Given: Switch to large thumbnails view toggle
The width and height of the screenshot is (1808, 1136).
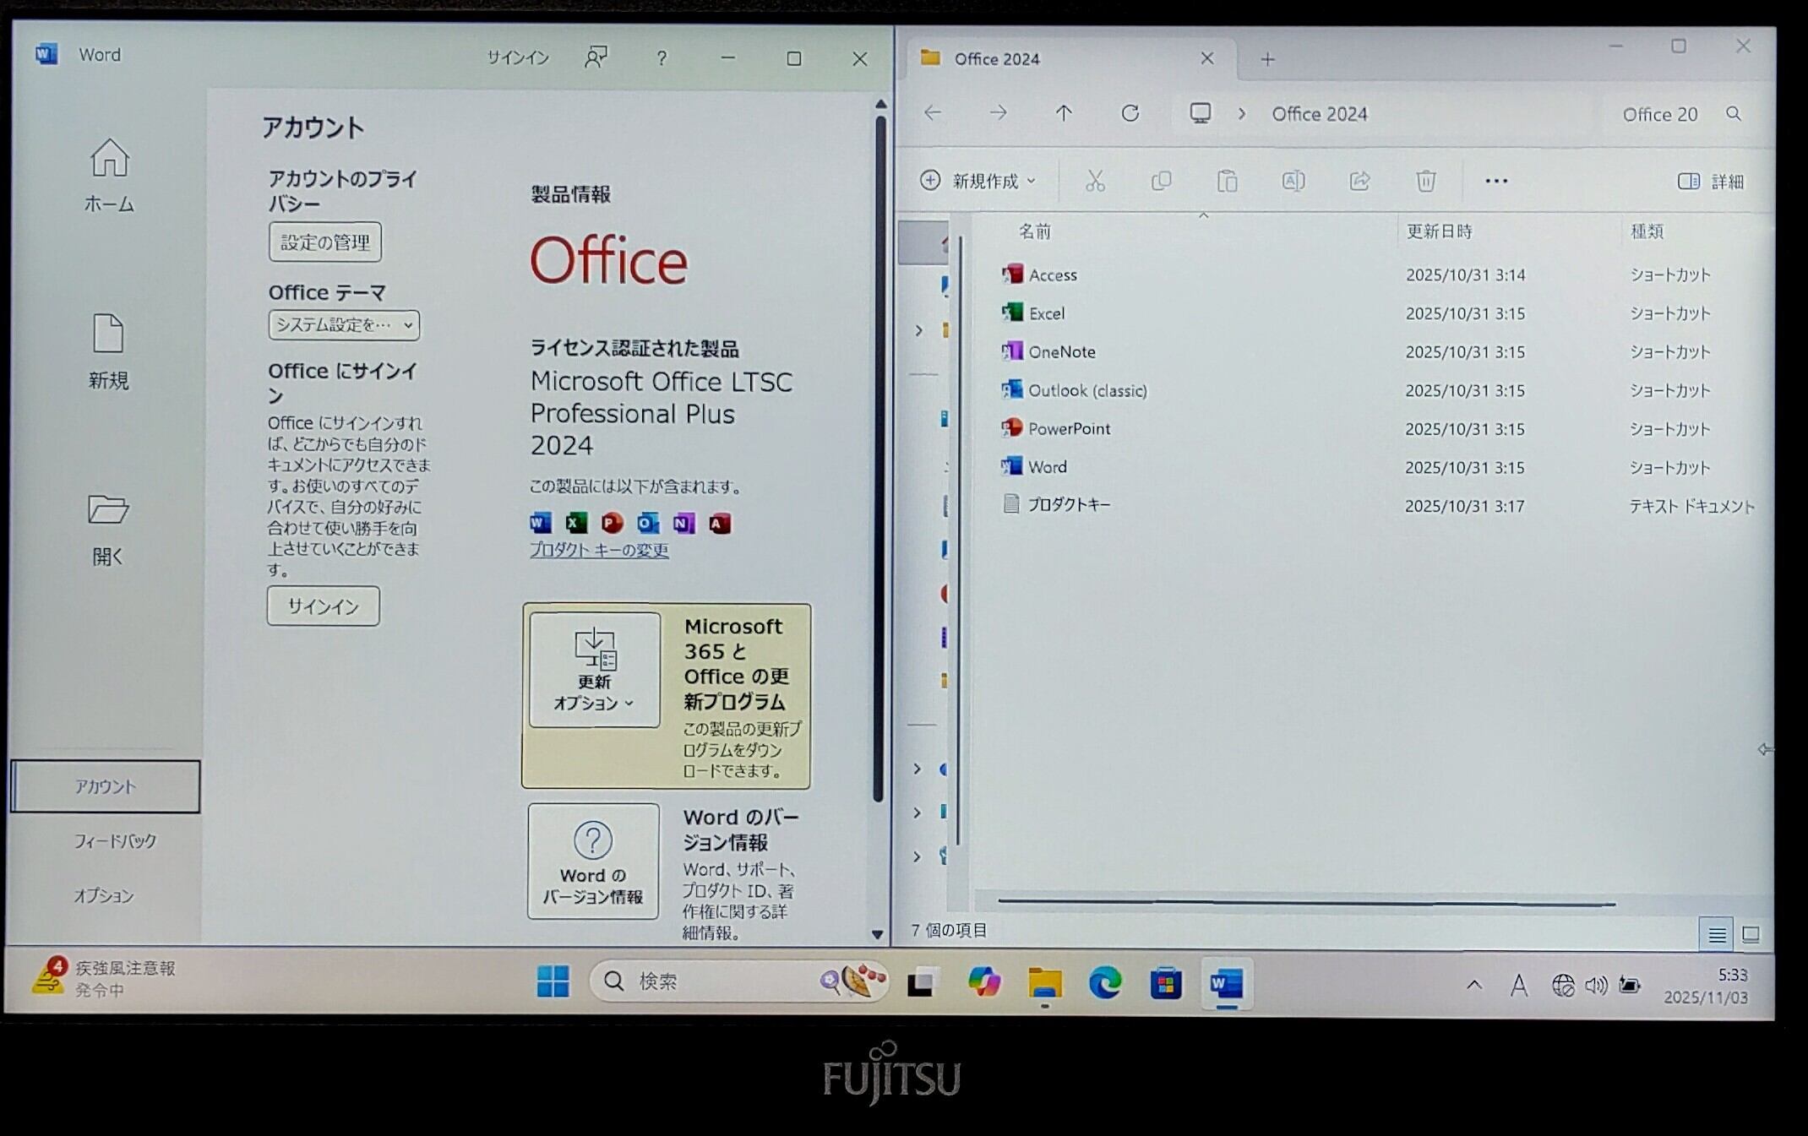Looking at the screenshot, I should coord(1751,934).
